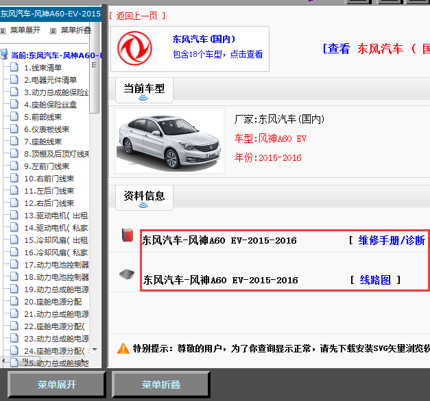Screen dimensions: 430x401
Task: Click the page icon beside 10.右前门线束
Action: [14, 178]
